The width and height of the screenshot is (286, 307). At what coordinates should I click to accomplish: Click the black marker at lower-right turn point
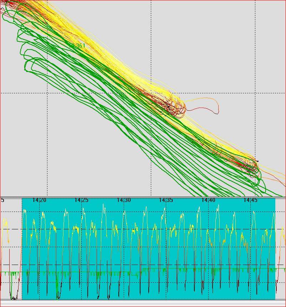[256, 161]
